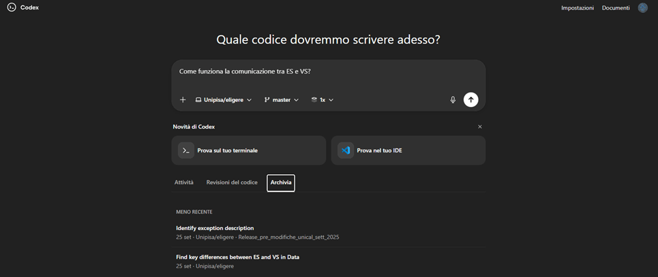Dismiss the Novità di Codex section
658x277 pixels.
tap(479, 127)
